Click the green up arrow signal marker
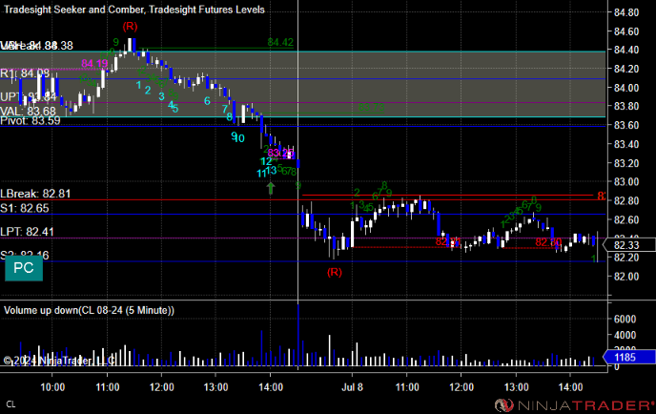 click(x=271, y=188)
